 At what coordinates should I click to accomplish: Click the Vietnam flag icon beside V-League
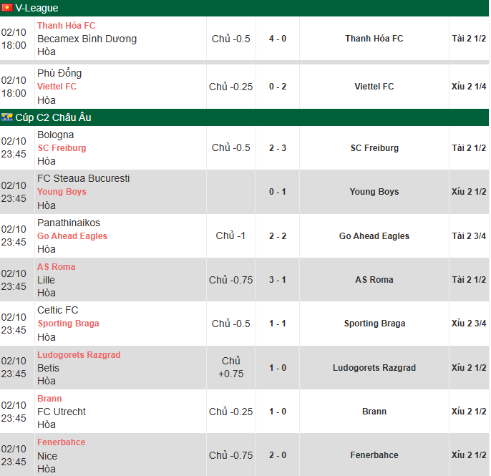[x=7, y=8]
